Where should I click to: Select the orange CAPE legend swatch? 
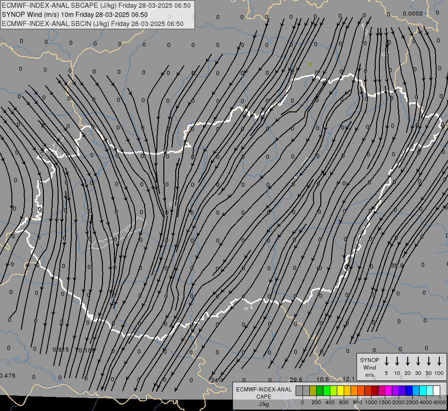(x=354, y=390)
